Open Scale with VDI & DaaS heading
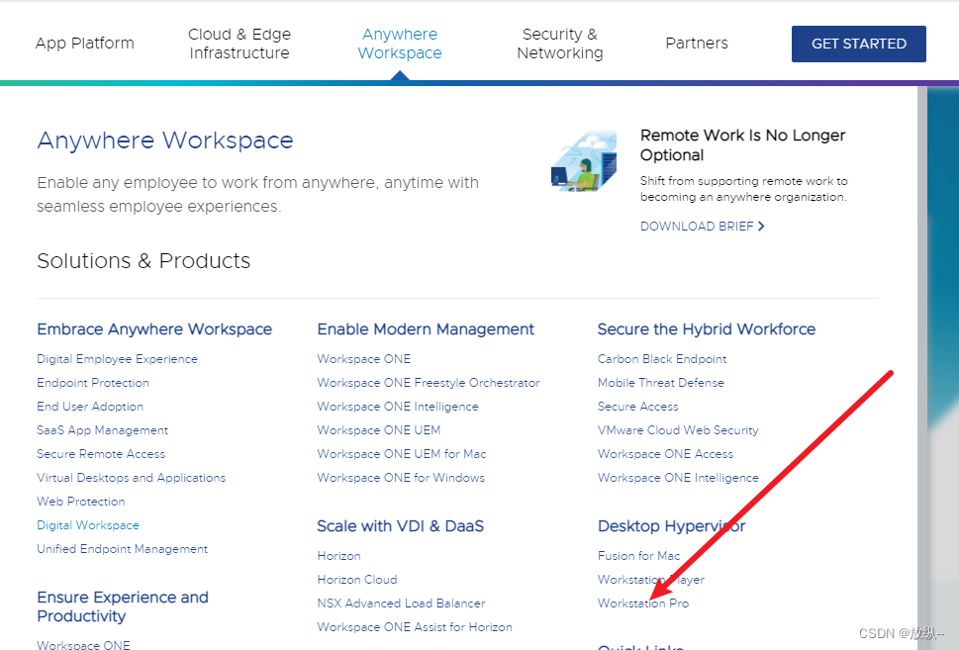Viewport: 959px width, 650px height. point(401,526)
